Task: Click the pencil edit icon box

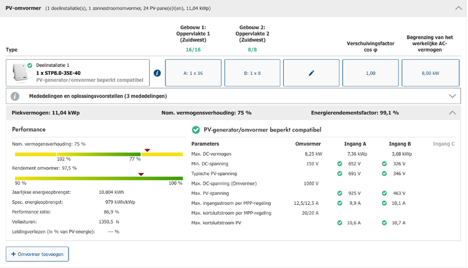Action: (x=311, y=73)
